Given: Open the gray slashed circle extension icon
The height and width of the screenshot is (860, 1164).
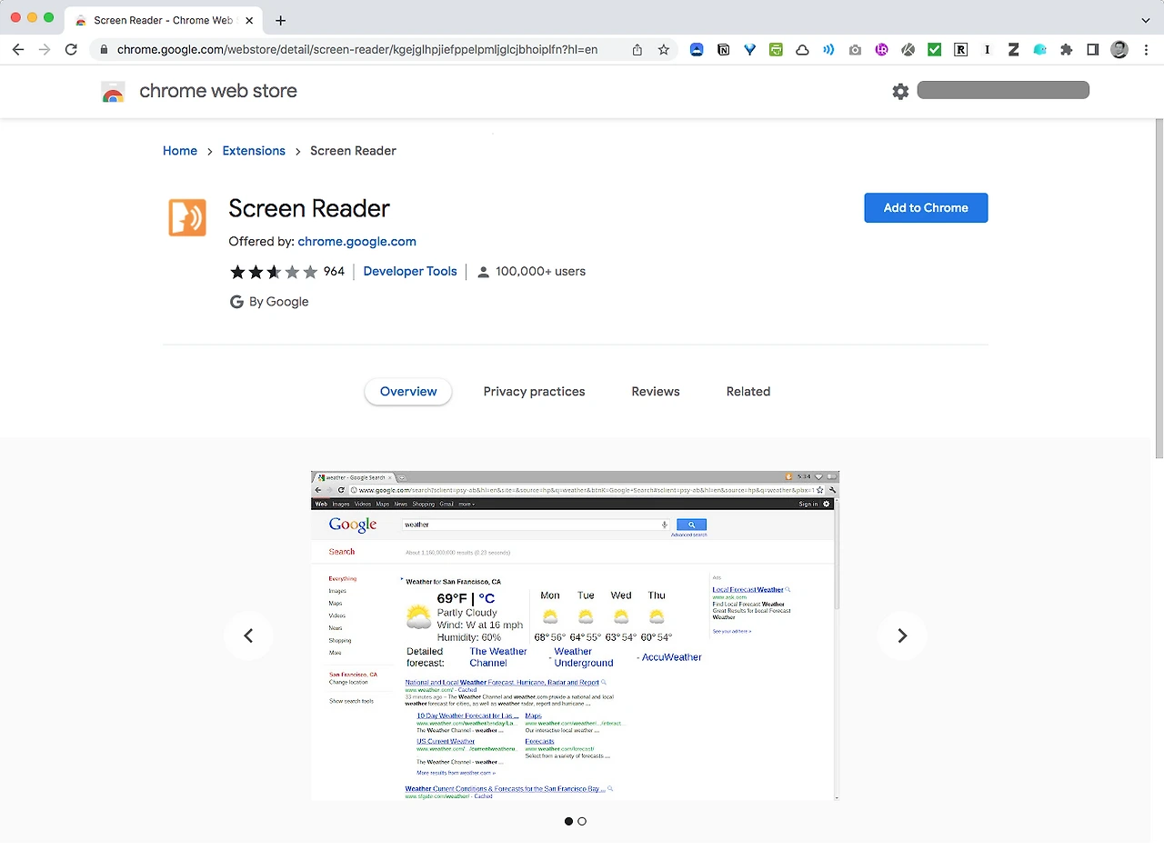Looking at the screenshot, I should coord(908,50).
